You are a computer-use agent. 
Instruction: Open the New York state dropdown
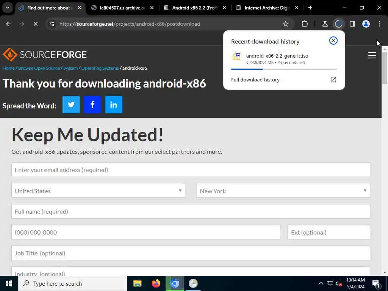coord(283,191)
